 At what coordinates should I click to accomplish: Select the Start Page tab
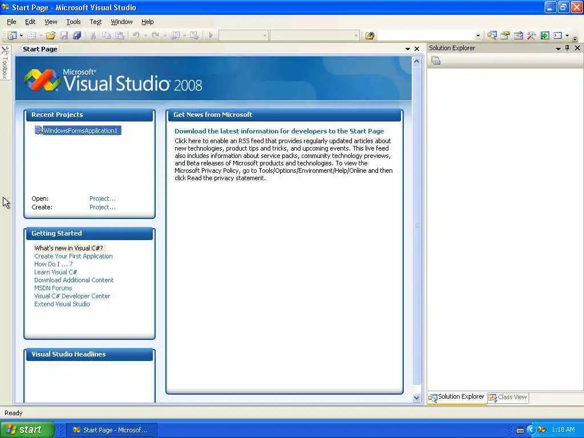[40, 49]
